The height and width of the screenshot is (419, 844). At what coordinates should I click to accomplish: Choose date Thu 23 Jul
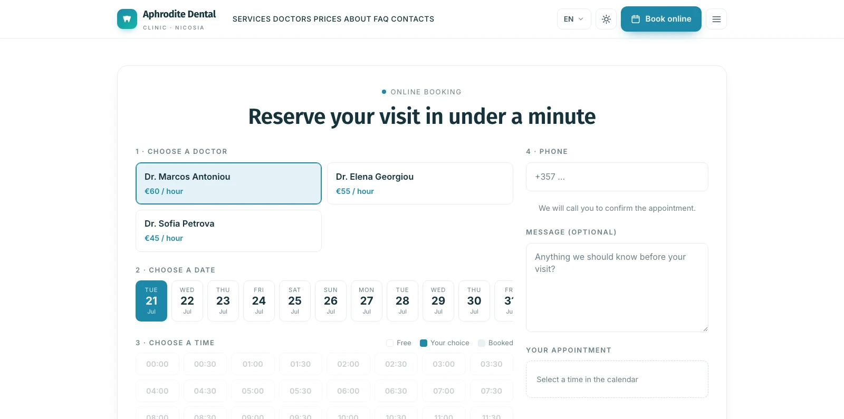pos(223,301)
